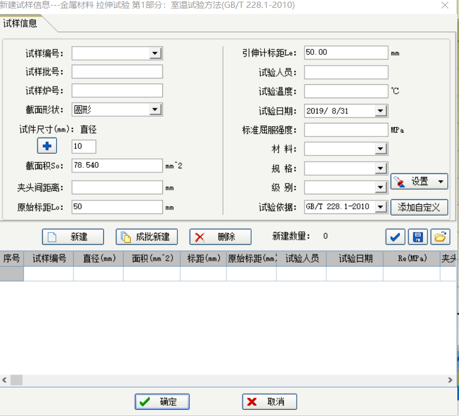Image resolution: width=459 pixels, height=416 pixels.
Task: Expand the 截面形状 dropdown showing 圆形
Action: click(x=156, y=109)
